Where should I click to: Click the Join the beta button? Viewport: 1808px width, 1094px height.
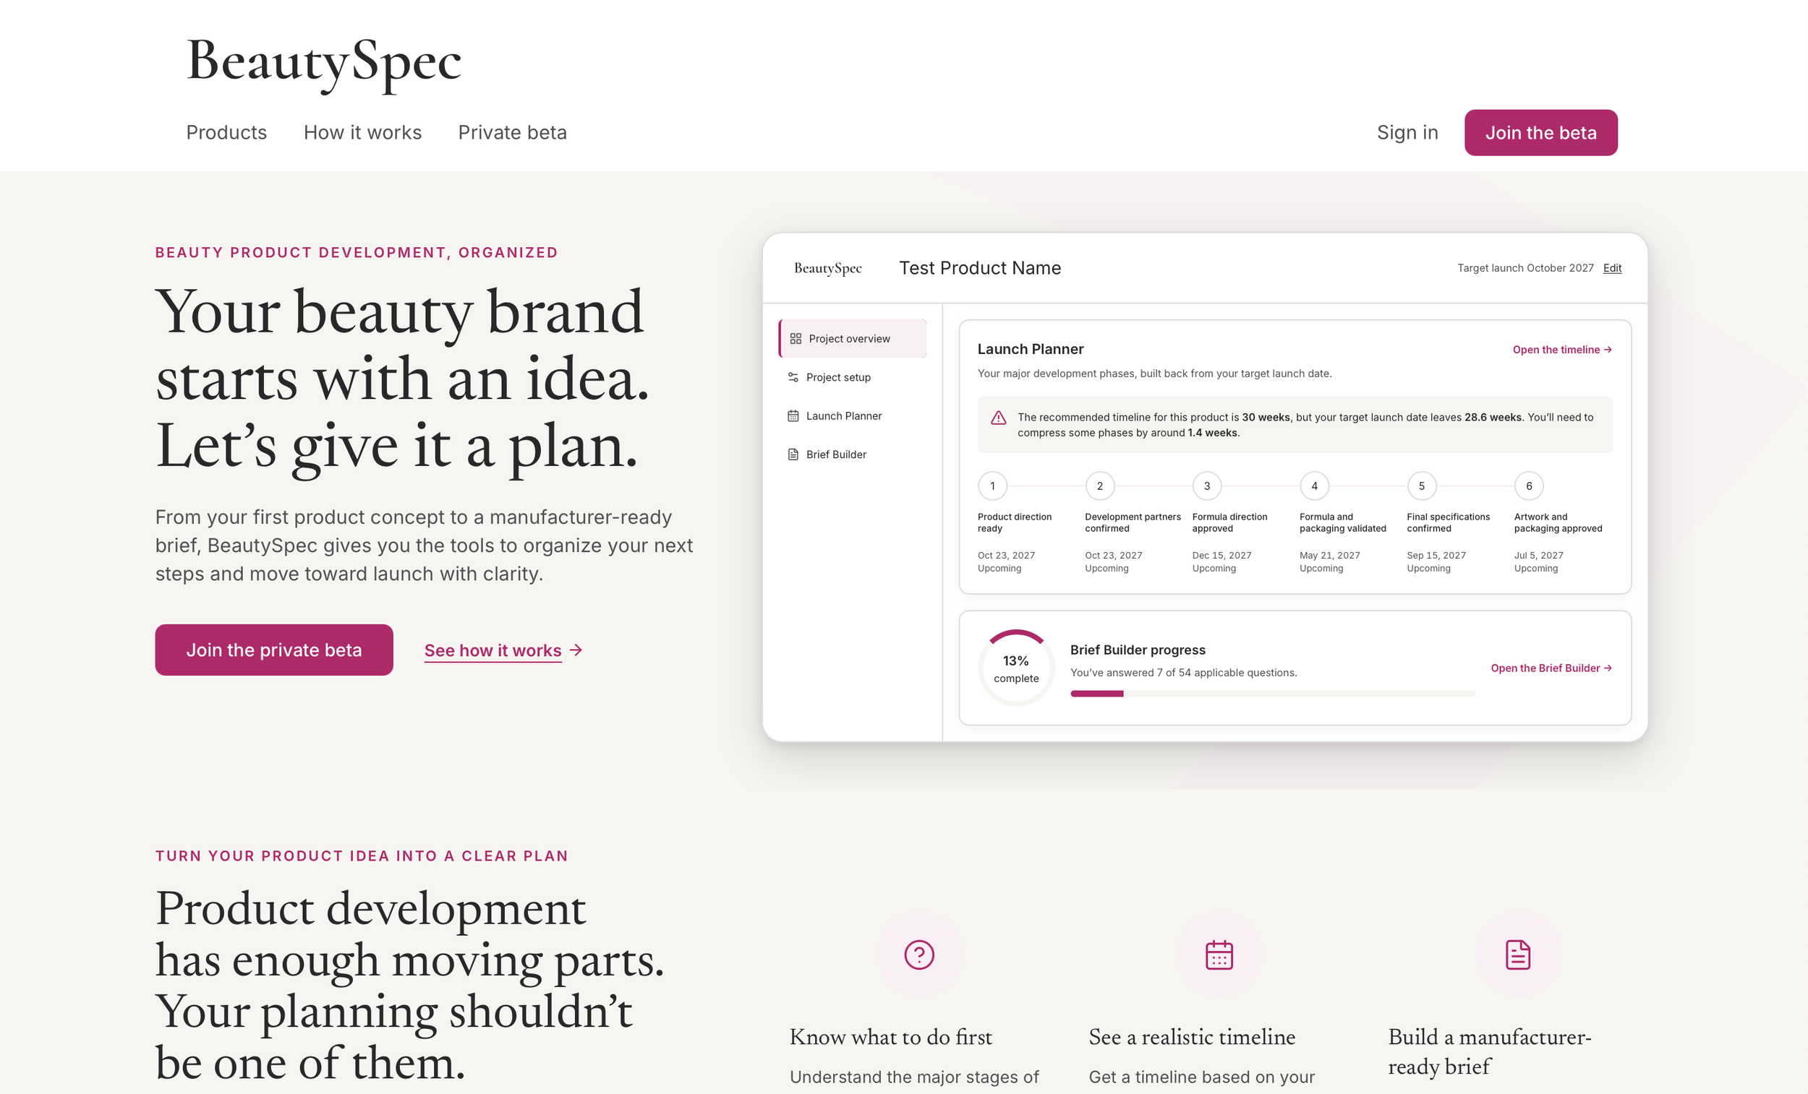click(1540, 133)
